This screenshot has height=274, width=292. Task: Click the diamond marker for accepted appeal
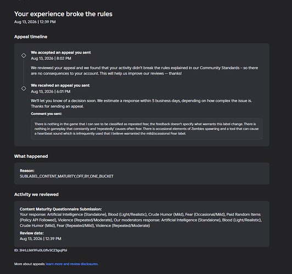[24, 55]
